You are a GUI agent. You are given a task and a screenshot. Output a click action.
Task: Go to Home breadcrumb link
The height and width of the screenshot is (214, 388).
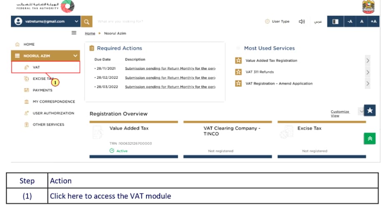[x=90, y=33]
